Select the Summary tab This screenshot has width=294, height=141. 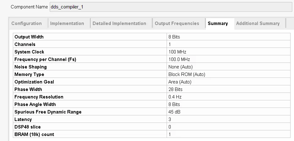218,23
